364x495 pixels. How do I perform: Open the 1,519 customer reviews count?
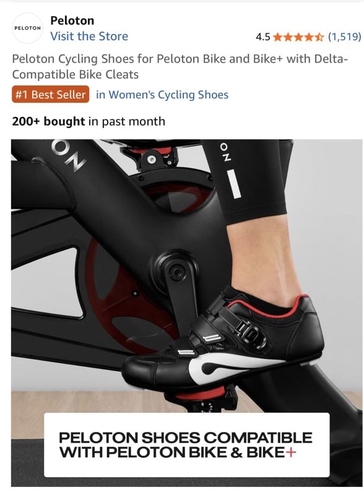tap(344, 37)
